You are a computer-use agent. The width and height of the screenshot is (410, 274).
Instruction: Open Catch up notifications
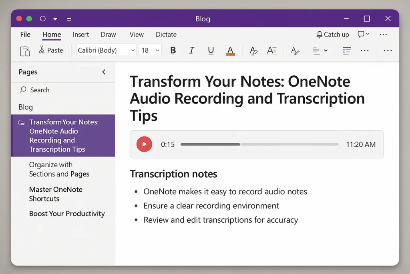click(332, 35)
